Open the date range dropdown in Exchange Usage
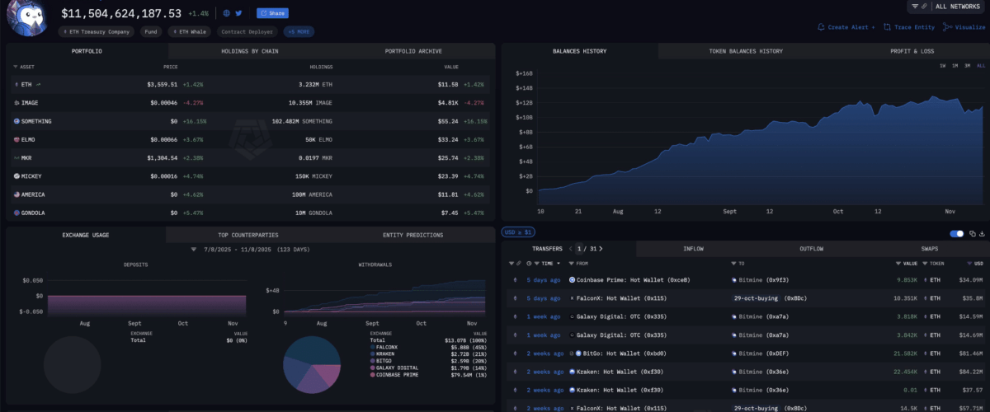This screenshot has height=412, width=990. tap(195, 249)
